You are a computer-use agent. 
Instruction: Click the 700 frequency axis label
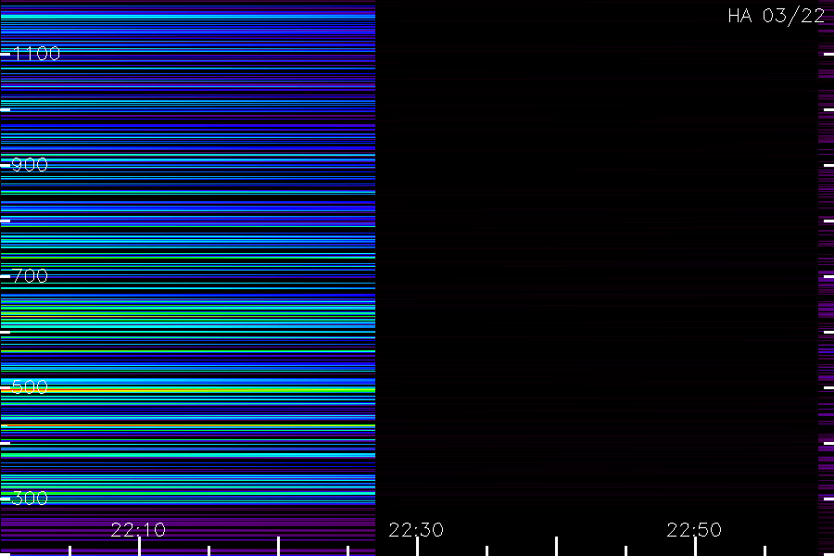[30, 276]
